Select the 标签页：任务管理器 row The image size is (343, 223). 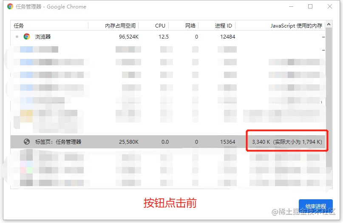coord(168,142)
